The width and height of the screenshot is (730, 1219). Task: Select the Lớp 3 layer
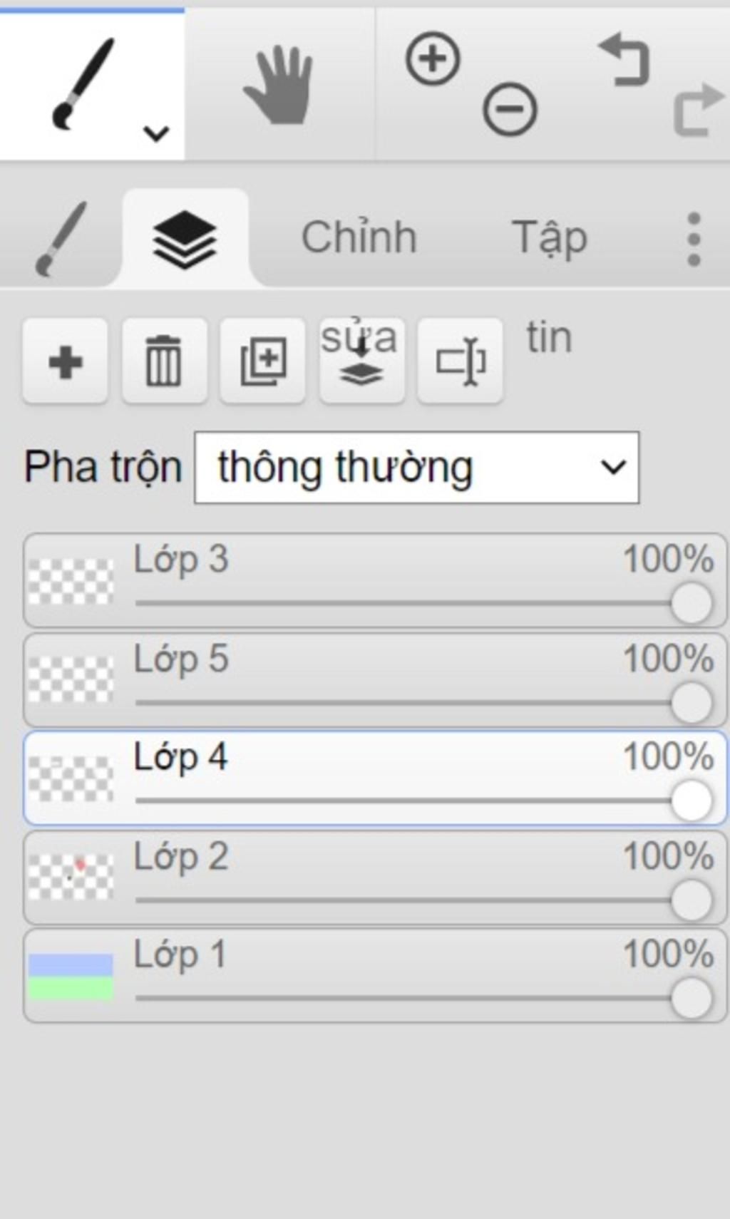point(375,580)
